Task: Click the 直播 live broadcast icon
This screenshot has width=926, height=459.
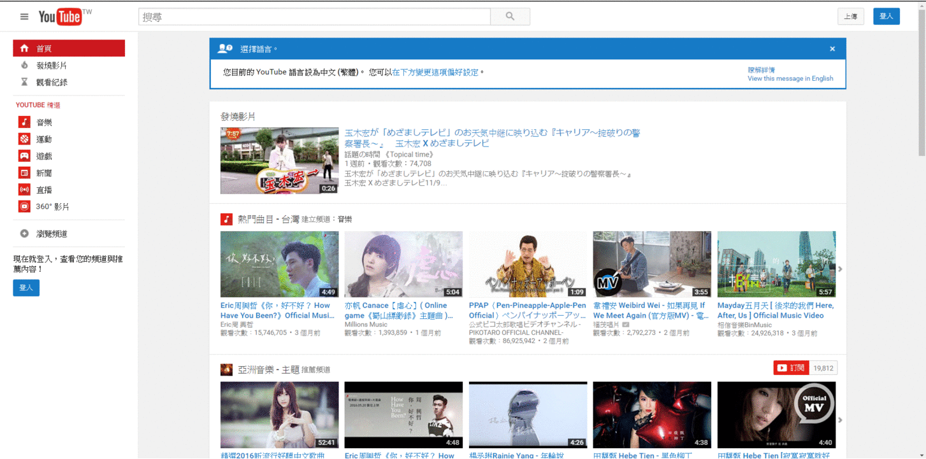Action: coord(24,190)
